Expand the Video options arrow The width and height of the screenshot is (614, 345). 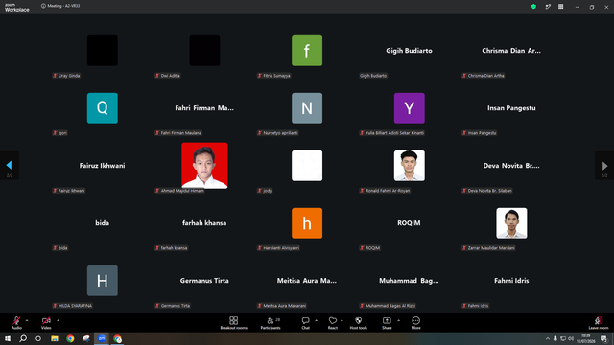tap(58, 320)
